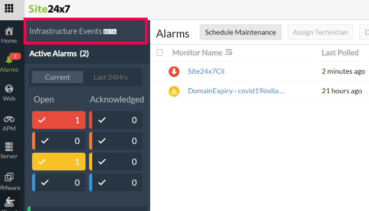The height and width of the screenshot is (211, 369).
Task: Click the '21 hours ago' cell
Action: [x=342, y=91]
